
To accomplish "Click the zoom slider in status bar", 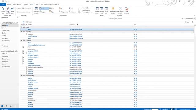I will [x=185, y=109].
